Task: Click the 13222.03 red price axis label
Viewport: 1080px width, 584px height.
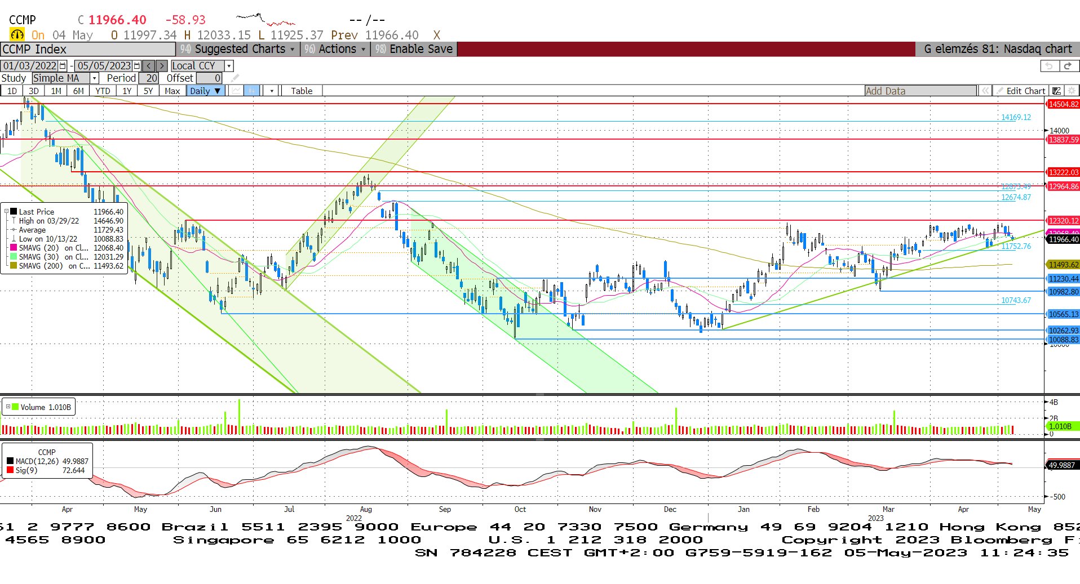Action: click(1063, 172)
